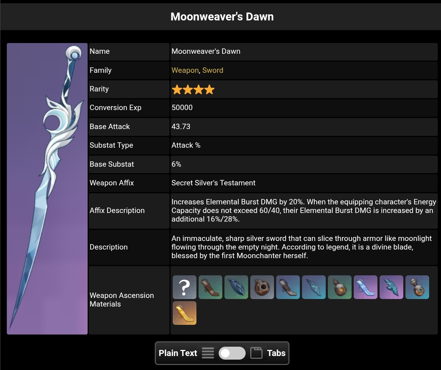Click the unknown question-mark material icon
441x370 pixels.
point(185,287)
